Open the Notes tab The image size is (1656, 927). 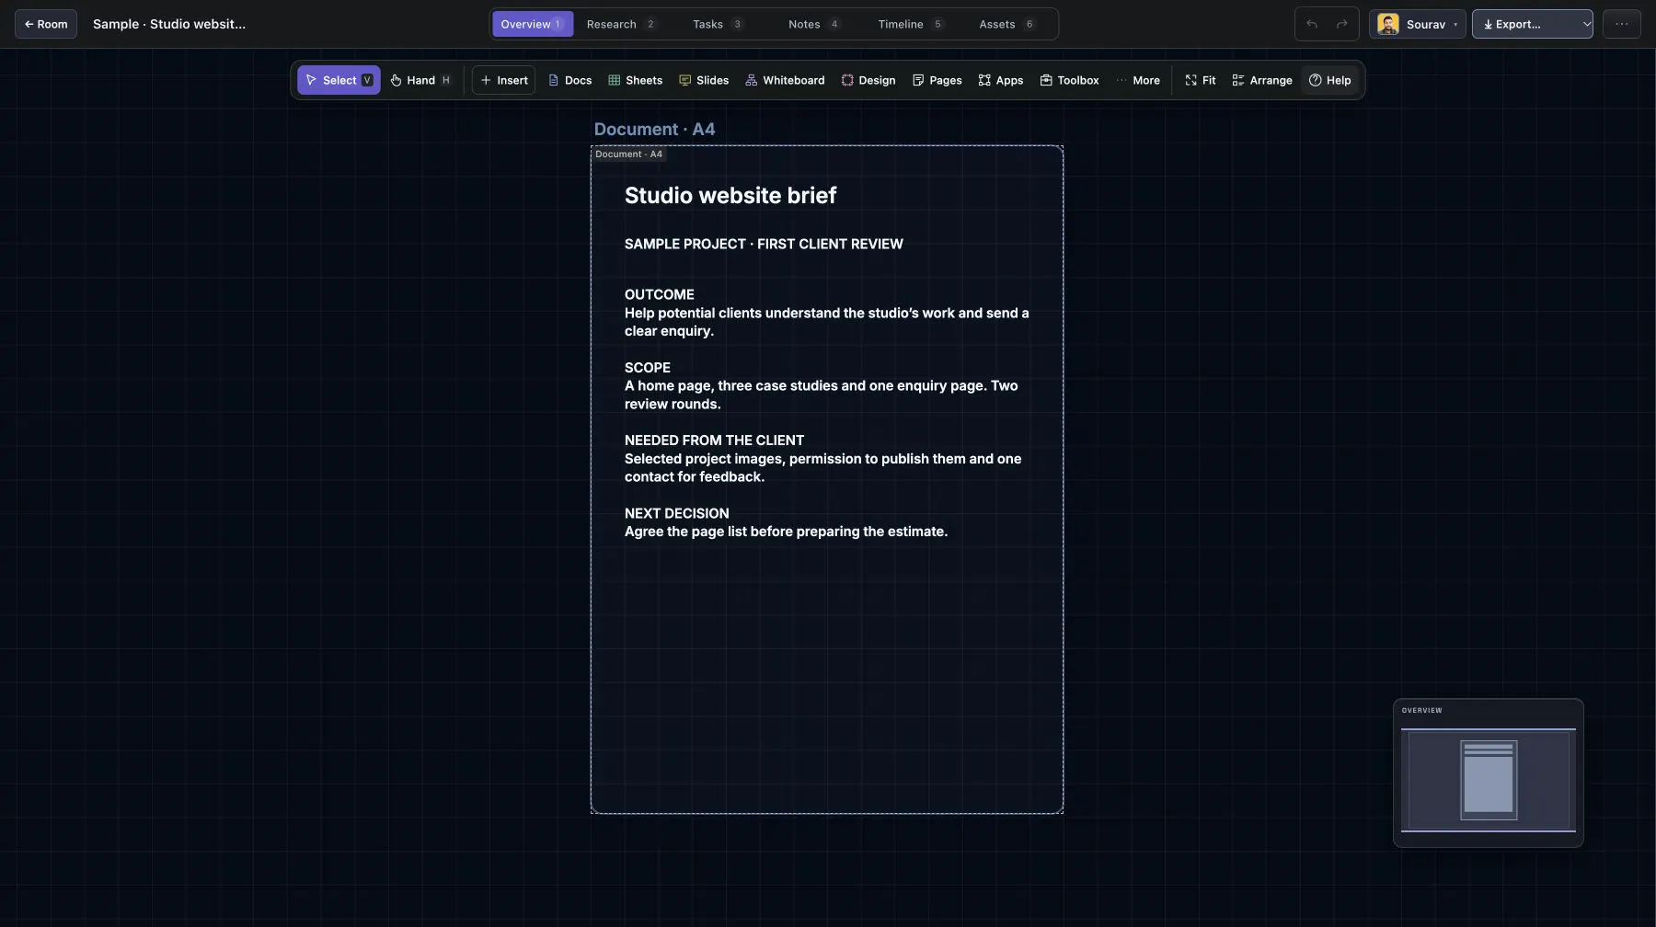814,24
